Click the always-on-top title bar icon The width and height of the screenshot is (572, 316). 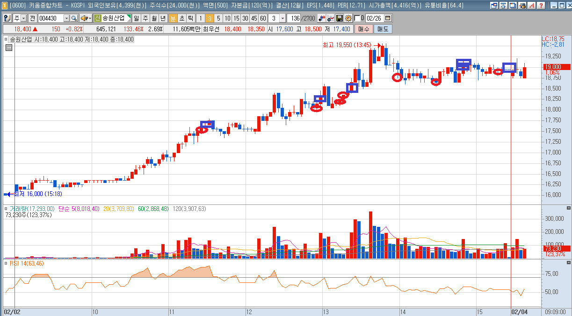(503, 6)
